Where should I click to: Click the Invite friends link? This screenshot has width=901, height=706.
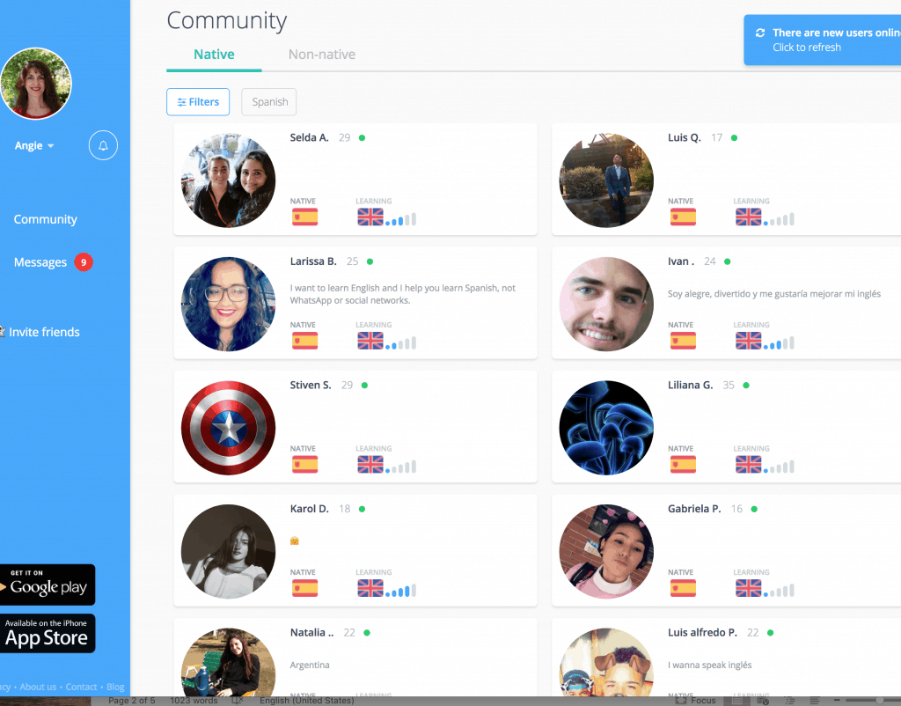(44, 332)
